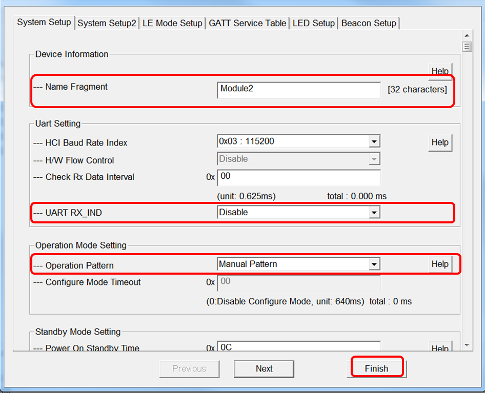Go to the LED Setup tab

(x=313, y=23)
